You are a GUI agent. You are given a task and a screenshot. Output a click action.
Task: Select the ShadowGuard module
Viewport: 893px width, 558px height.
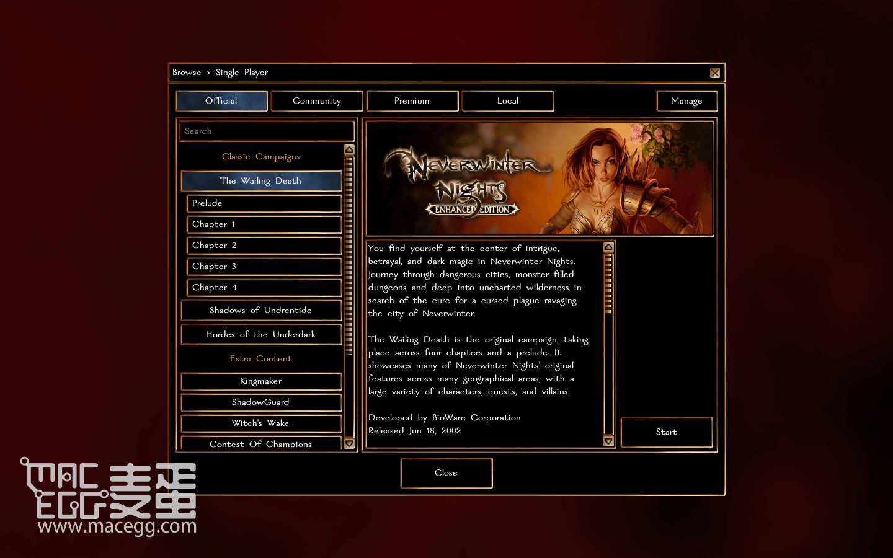261,402
